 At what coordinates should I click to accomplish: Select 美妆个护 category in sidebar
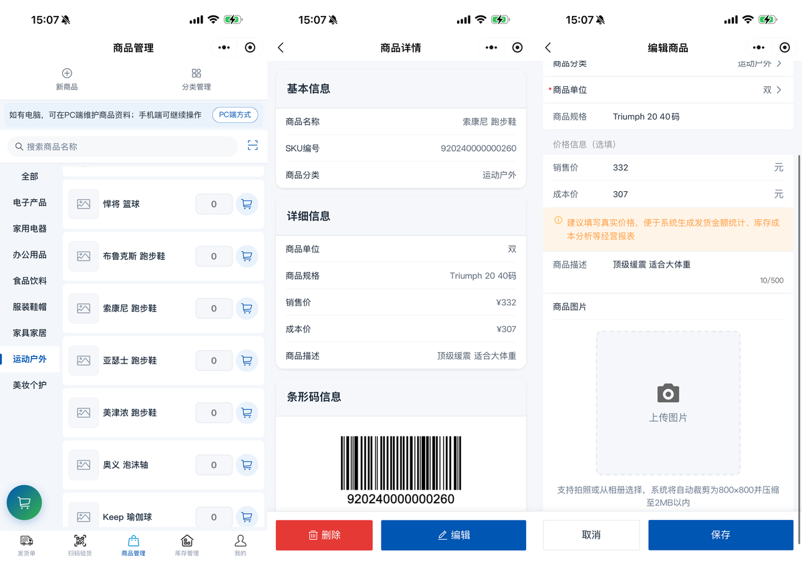coord(30,385)
